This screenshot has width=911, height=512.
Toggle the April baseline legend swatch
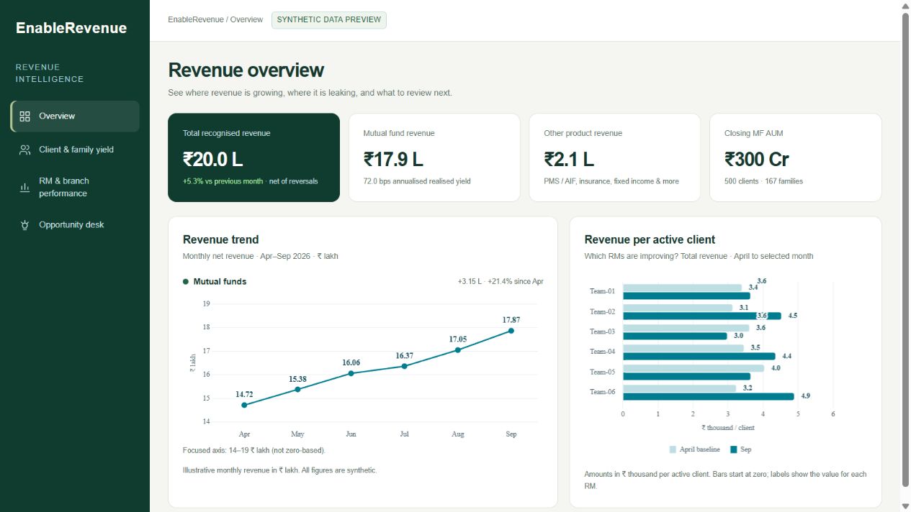(x=673, y=449)
